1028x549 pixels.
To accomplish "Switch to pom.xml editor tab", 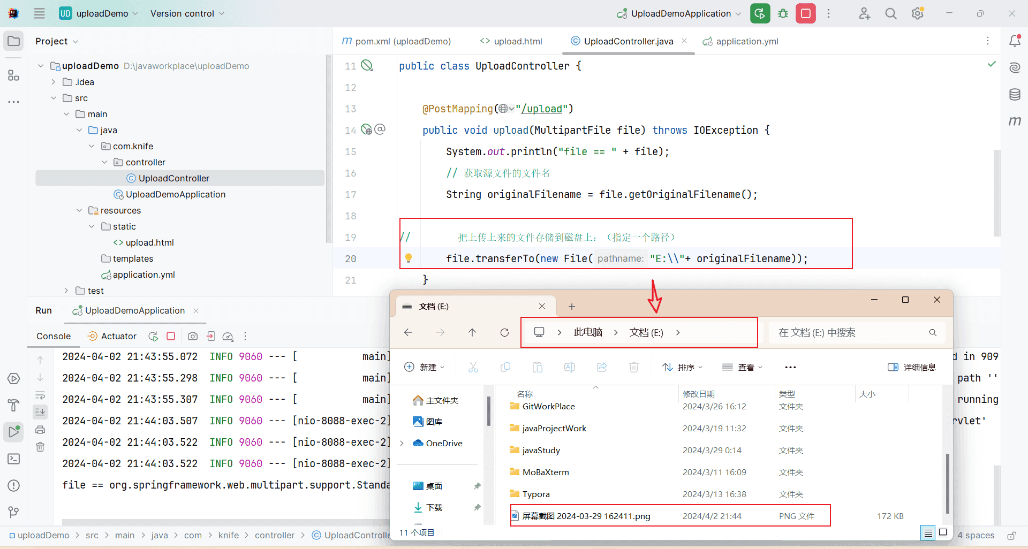I will (x=396, y=41).
